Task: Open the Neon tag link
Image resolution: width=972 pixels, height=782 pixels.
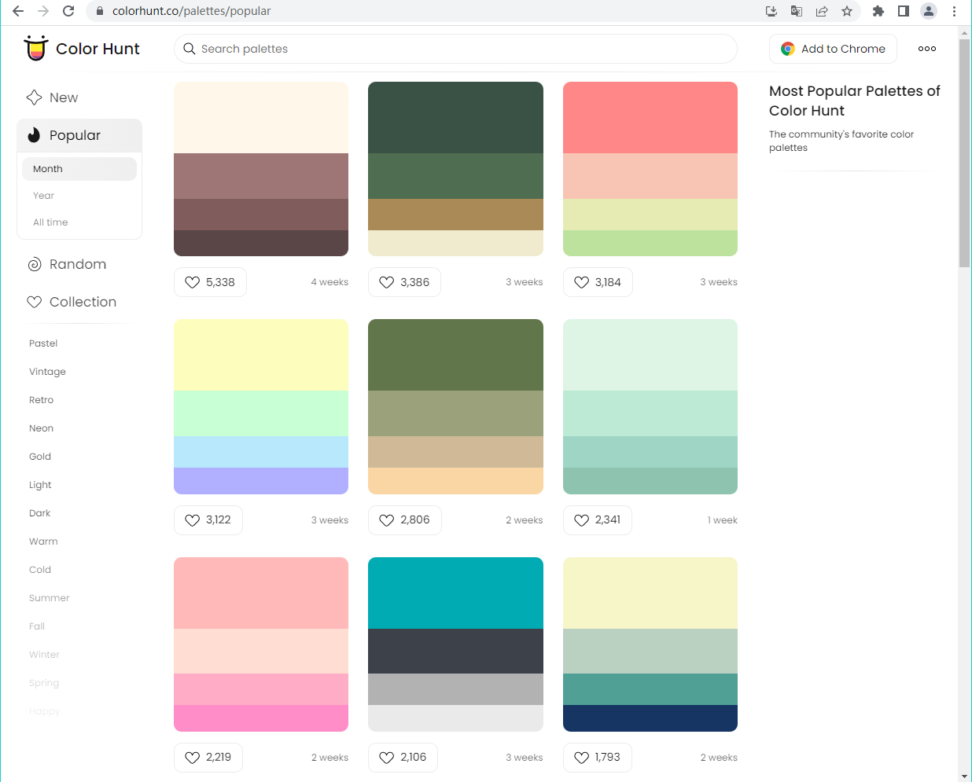Action: pyautogui.click(x=41, y=428)
